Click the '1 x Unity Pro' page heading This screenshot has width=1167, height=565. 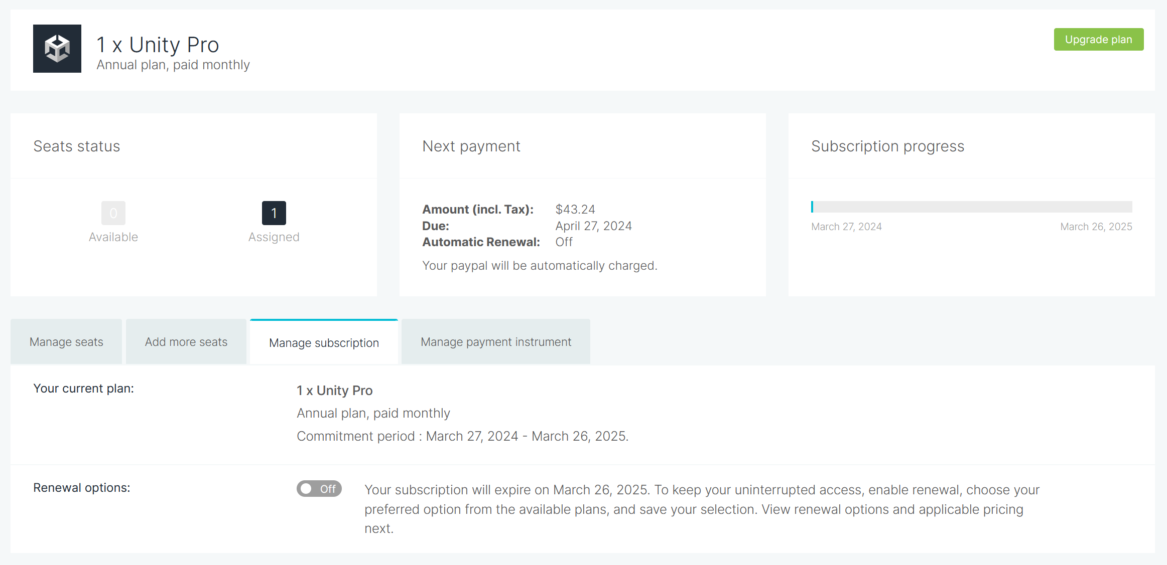(158, 45)
